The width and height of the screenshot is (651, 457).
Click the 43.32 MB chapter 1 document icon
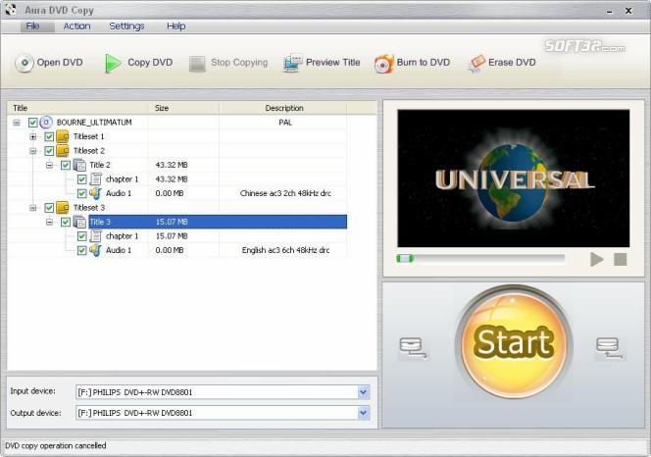coord(96,179)
